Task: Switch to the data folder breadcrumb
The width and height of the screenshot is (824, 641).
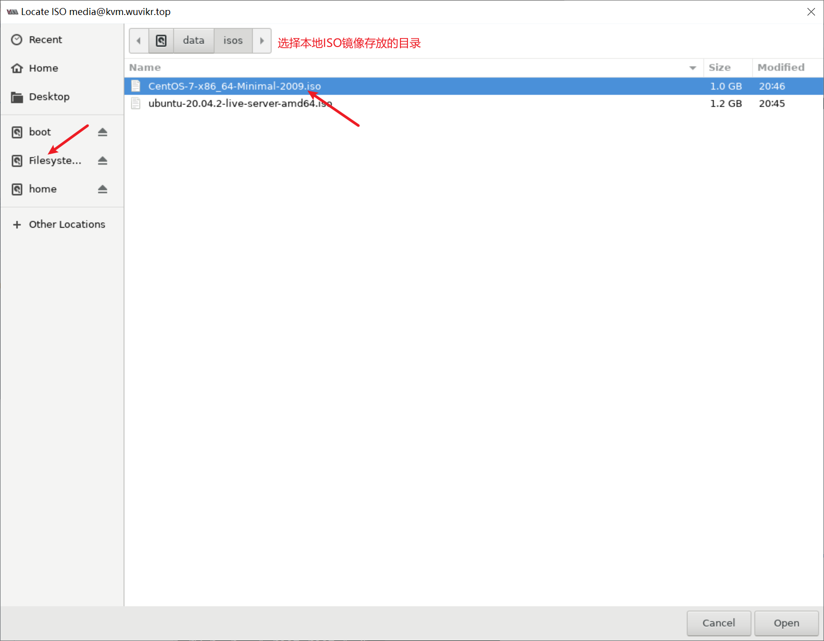Action: point(193,41)
